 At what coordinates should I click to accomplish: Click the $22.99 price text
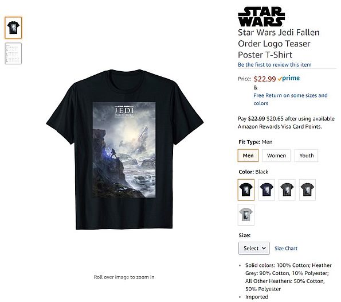[x=265, y=79]
